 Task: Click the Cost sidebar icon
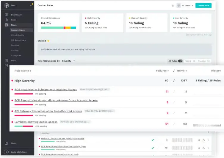pos(6,20)
